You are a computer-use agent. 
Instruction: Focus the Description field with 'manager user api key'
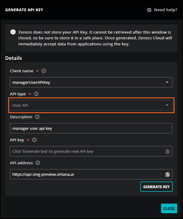(x=91, y=128)
